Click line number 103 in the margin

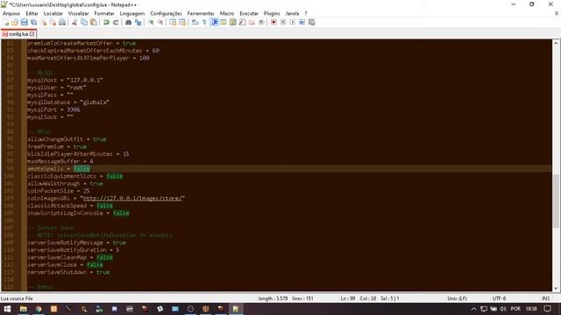tap(10, 199)
